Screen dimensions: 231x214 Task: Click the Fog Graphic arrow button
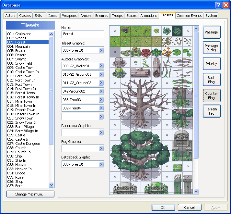101,148
